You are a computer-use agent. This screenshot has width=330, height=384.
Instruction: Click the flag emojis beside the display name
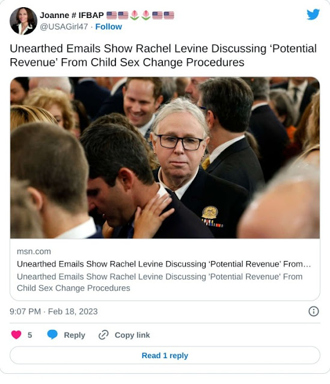[140, 15]
